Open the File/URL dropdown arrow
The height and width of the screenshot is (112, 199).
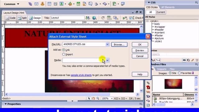107,44
